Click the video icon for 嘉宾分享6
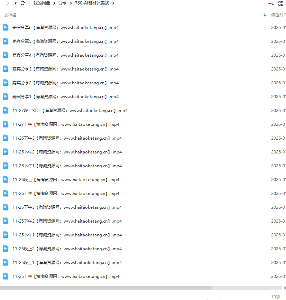This screenshot has height=300, width=286. tap(6, 27)
